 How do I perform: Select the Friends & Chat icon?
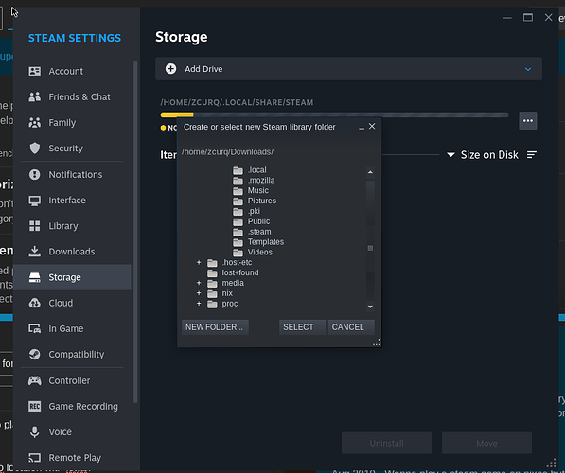coord(35,96)
